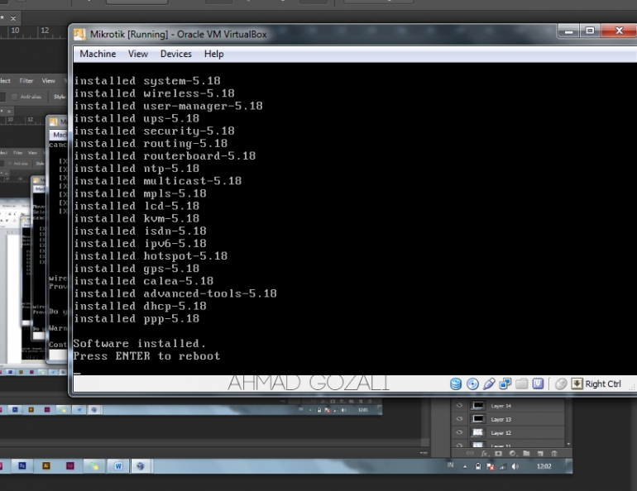Open the Devices menu

tap(175, 54)
